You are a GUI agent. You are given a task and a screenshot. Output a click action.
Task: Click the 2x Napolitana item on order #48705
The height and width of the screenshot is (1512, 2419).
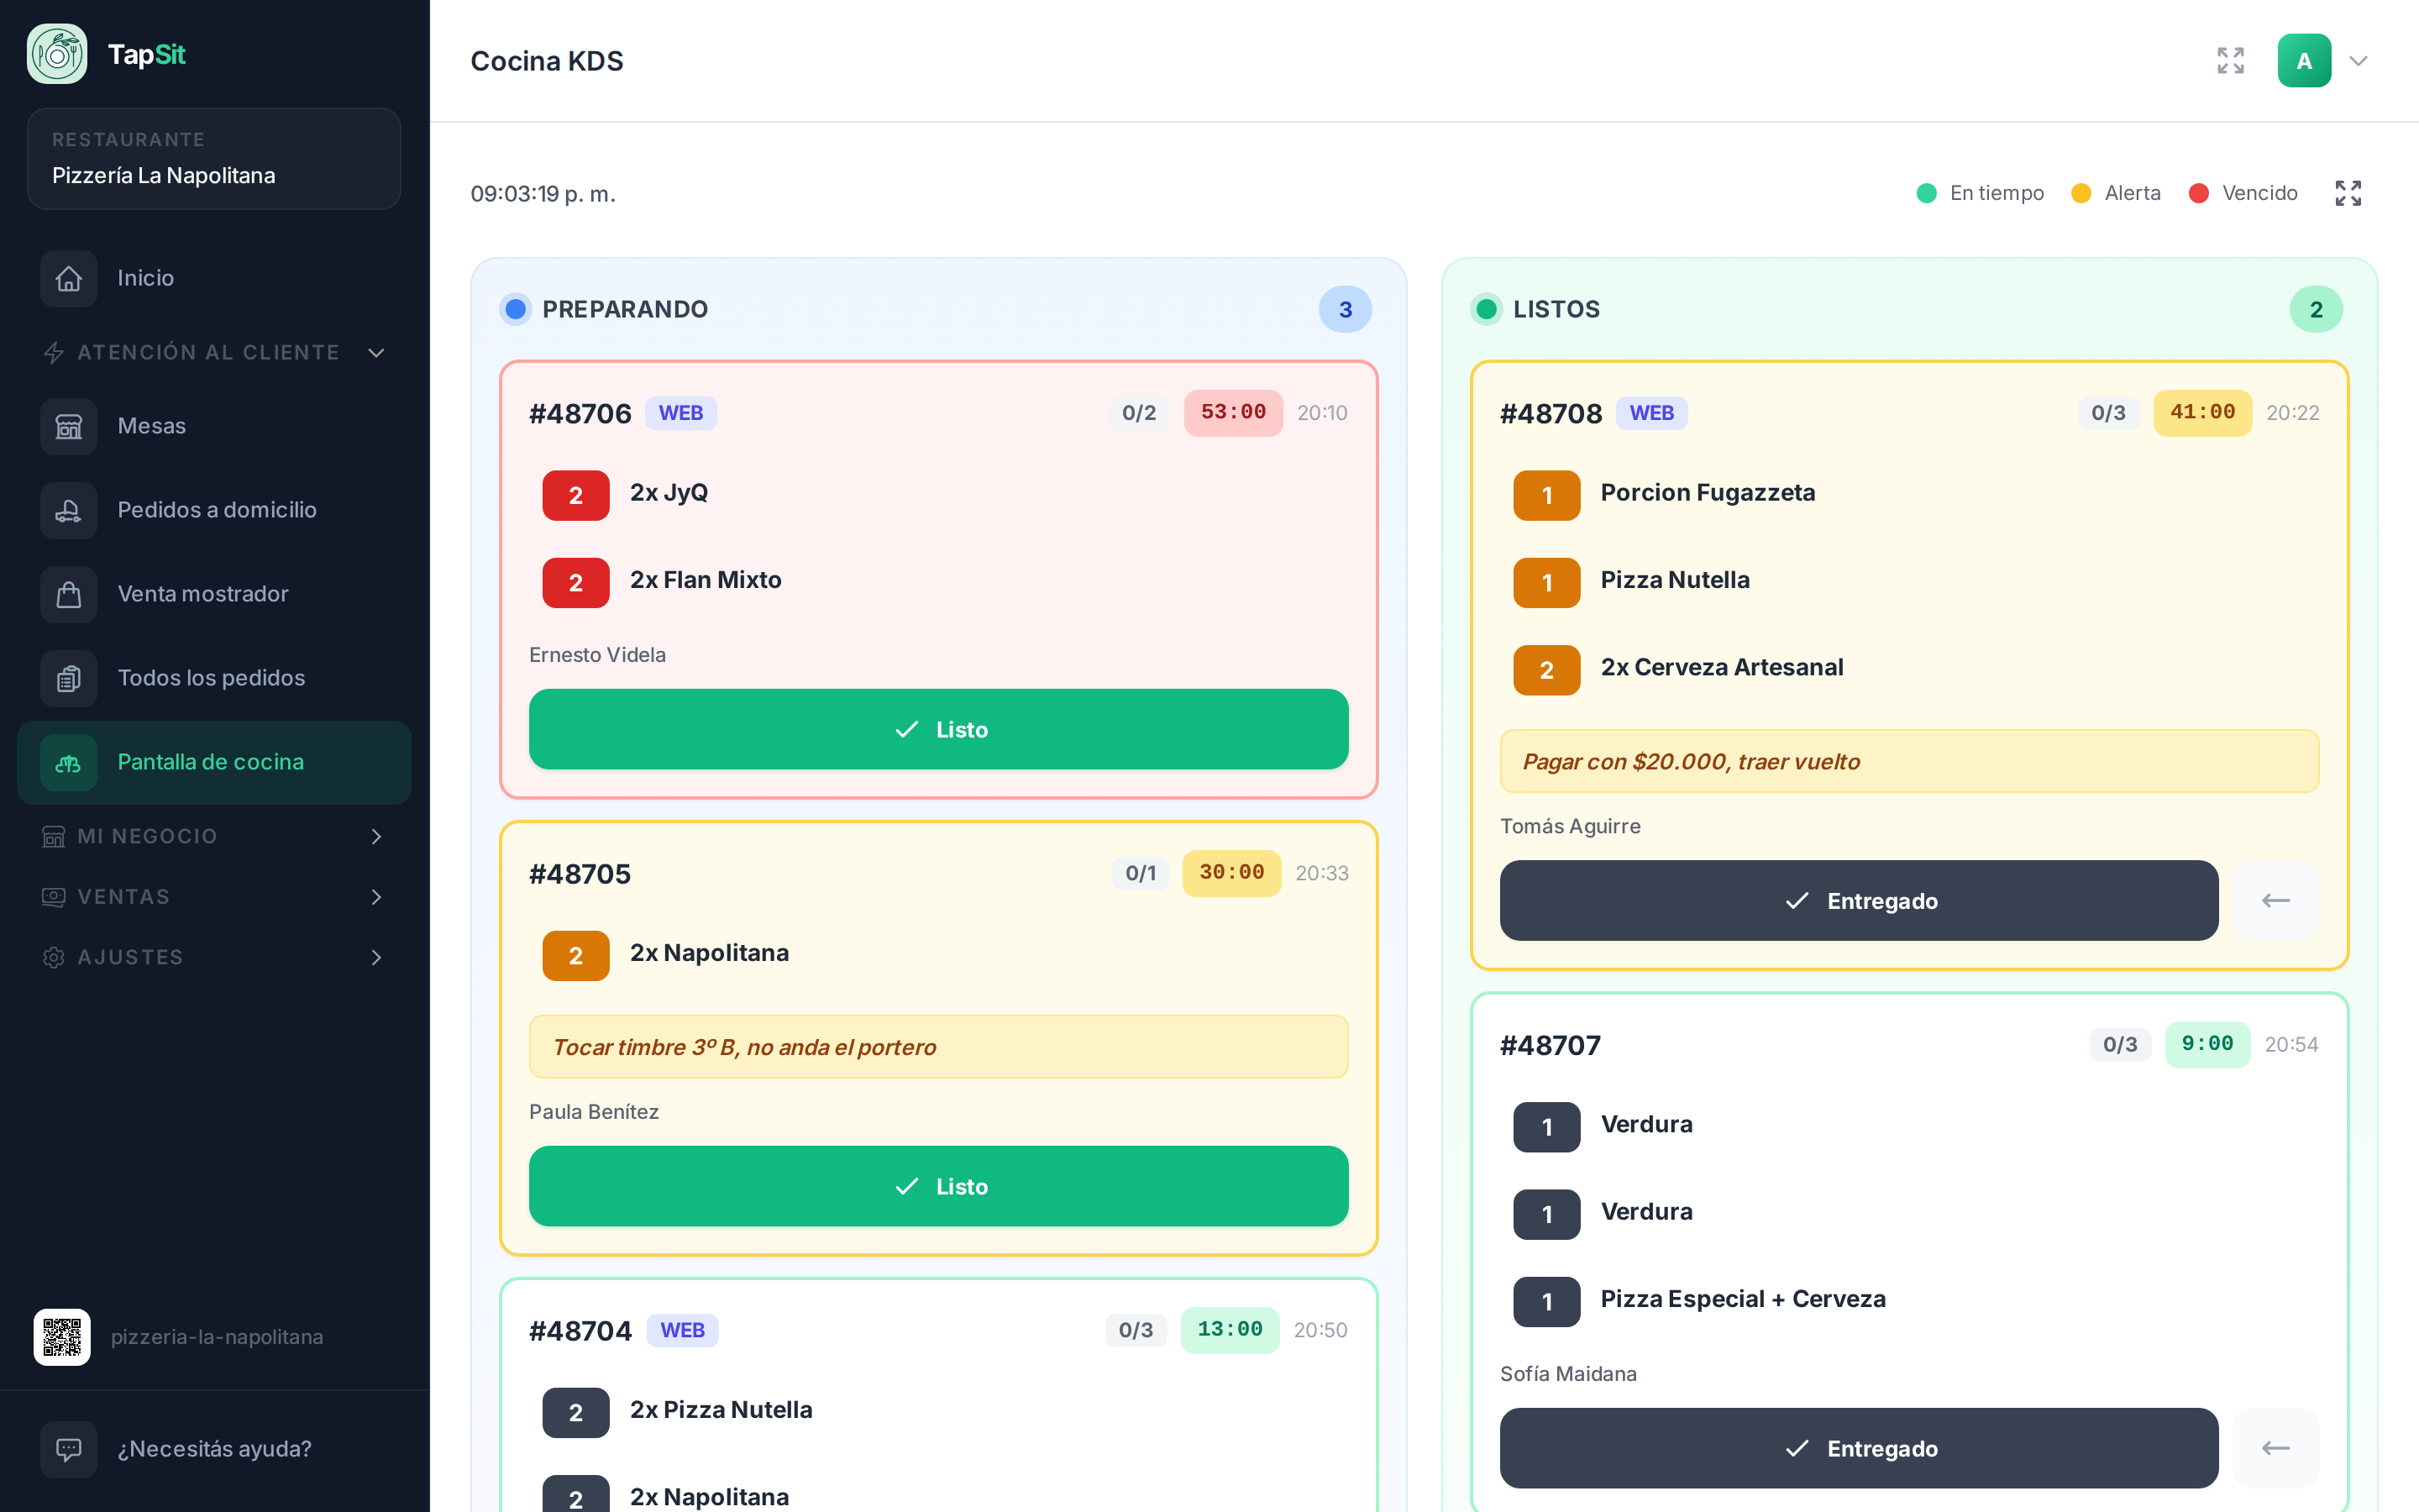[710, 953]
